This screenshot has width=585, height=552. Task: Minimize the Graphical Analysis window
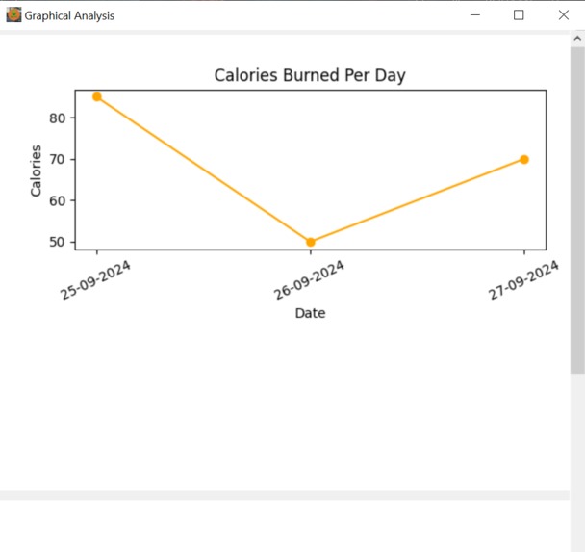pos(475,15)
